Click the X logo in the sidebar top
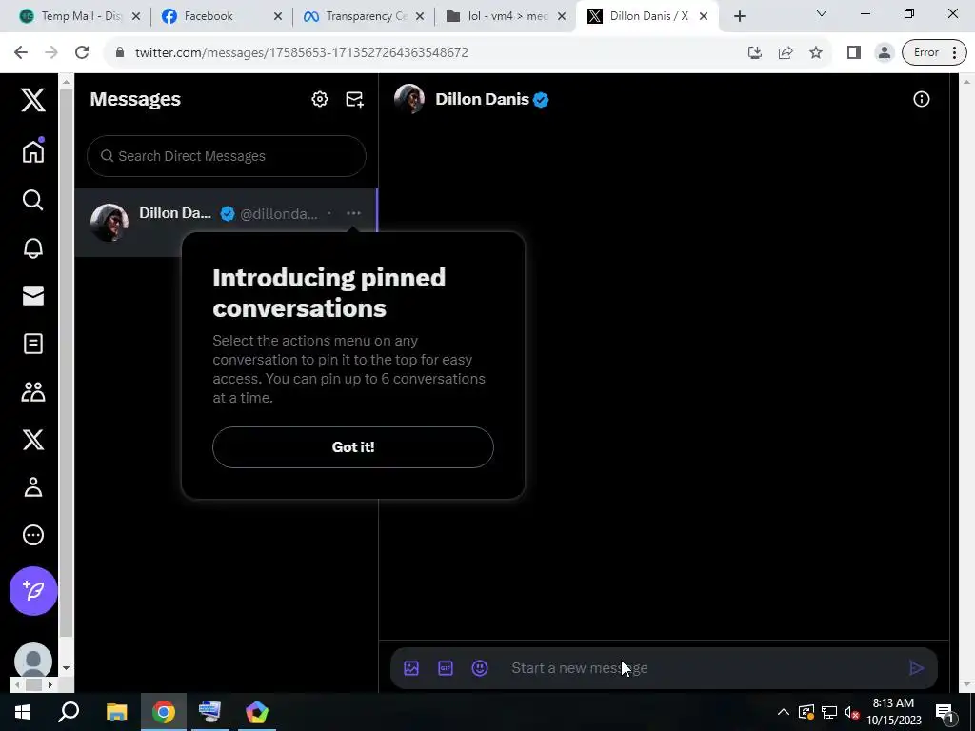 (x=33, y=99)
